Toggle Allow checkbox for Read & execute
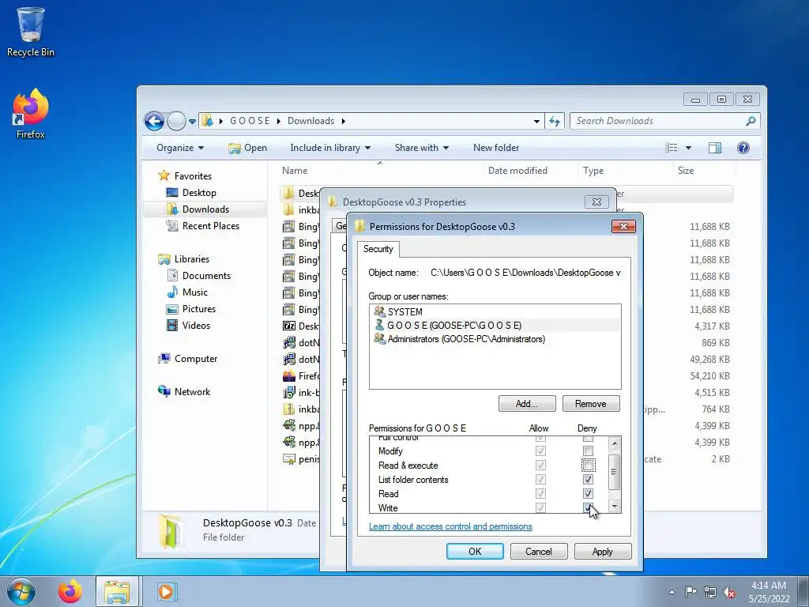 click(x=540, y=466)
